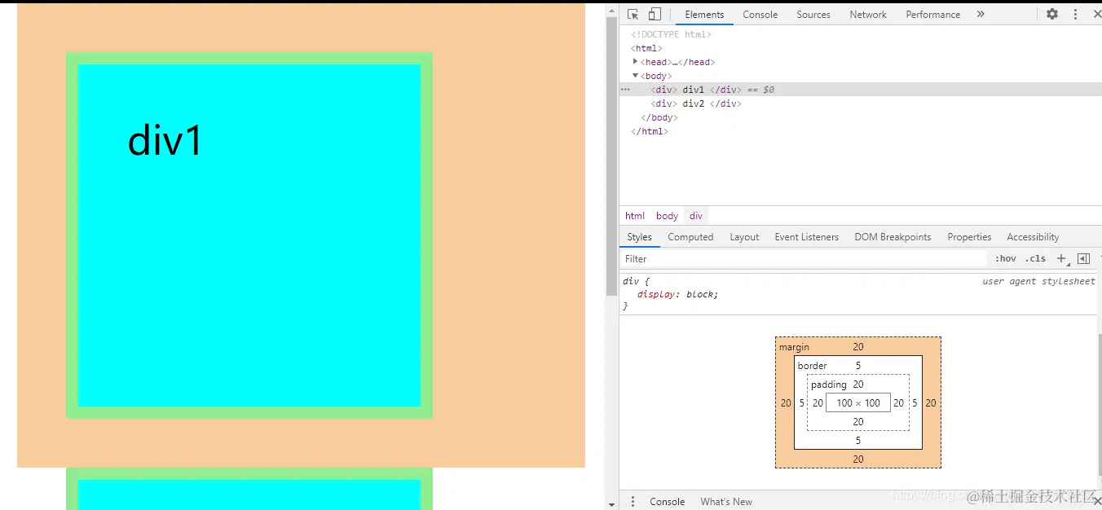Click the div breadcrumb
Image resolution: width=1102 pixels, height=510 pixels.
point(695,216)
